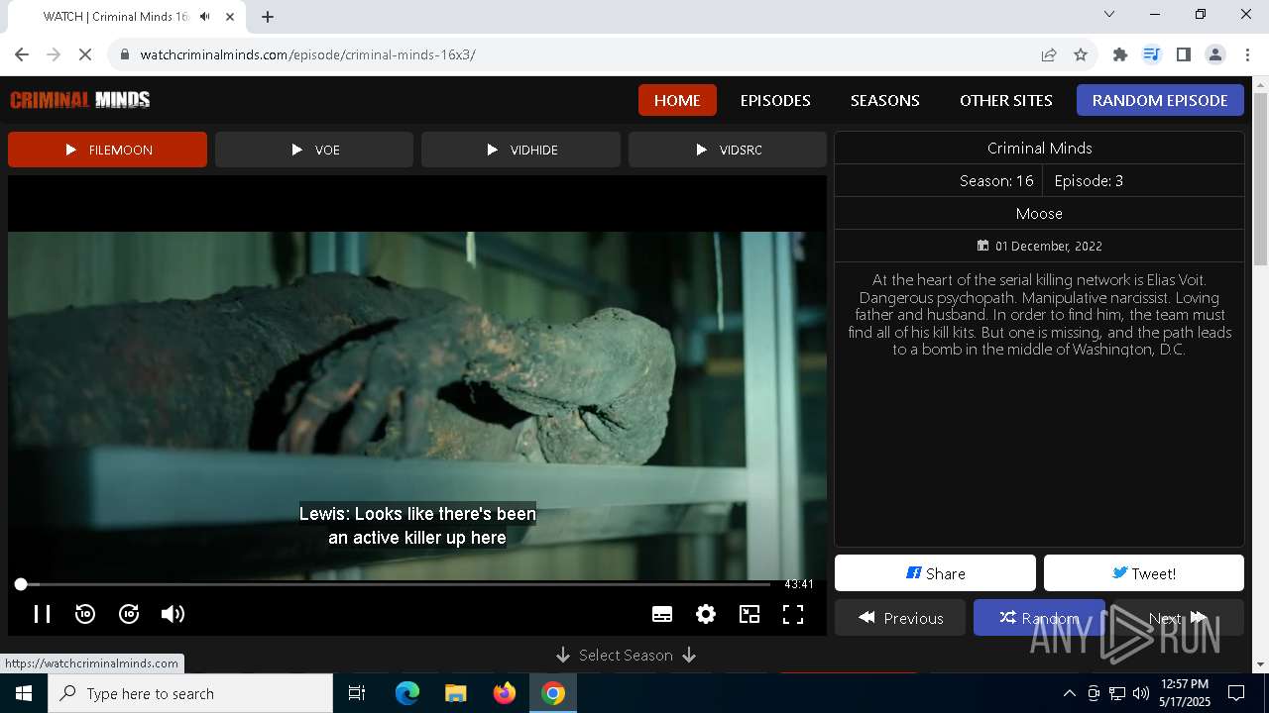Open Chrome from the taskbar
1269x713 pixels.
click(553, 693)
